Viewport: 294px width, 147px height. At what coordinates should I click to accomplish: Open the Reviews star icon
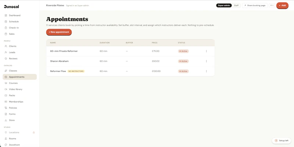tap(6, 58)
